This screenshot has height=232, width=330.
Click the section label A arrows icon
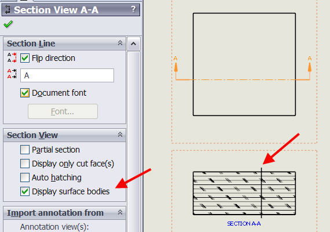coord(12,74)
